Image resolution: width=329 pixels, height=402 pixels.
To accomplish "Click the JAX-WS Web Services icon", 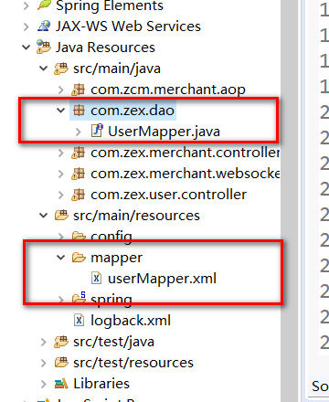I will point(44,26).
